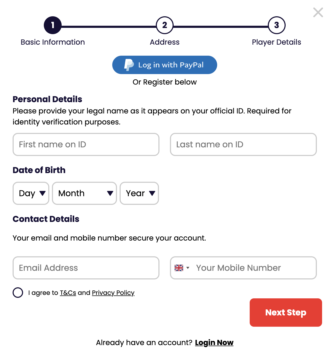Select the Player Details step label
The height and width of the screenshot is (364, 331).
[x=276, y=42]
